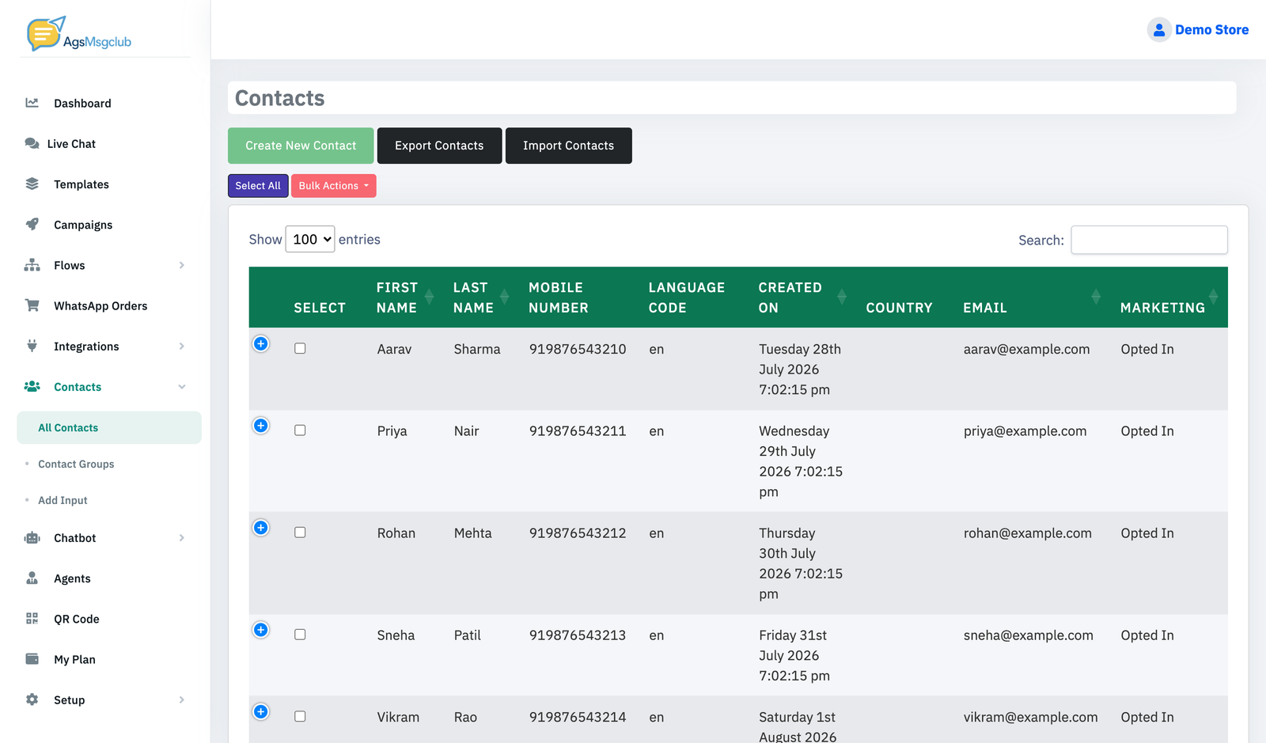Click the AgsMsgclub logo
The width and height of the screenshot is (1266, 743).
[79, 34]
